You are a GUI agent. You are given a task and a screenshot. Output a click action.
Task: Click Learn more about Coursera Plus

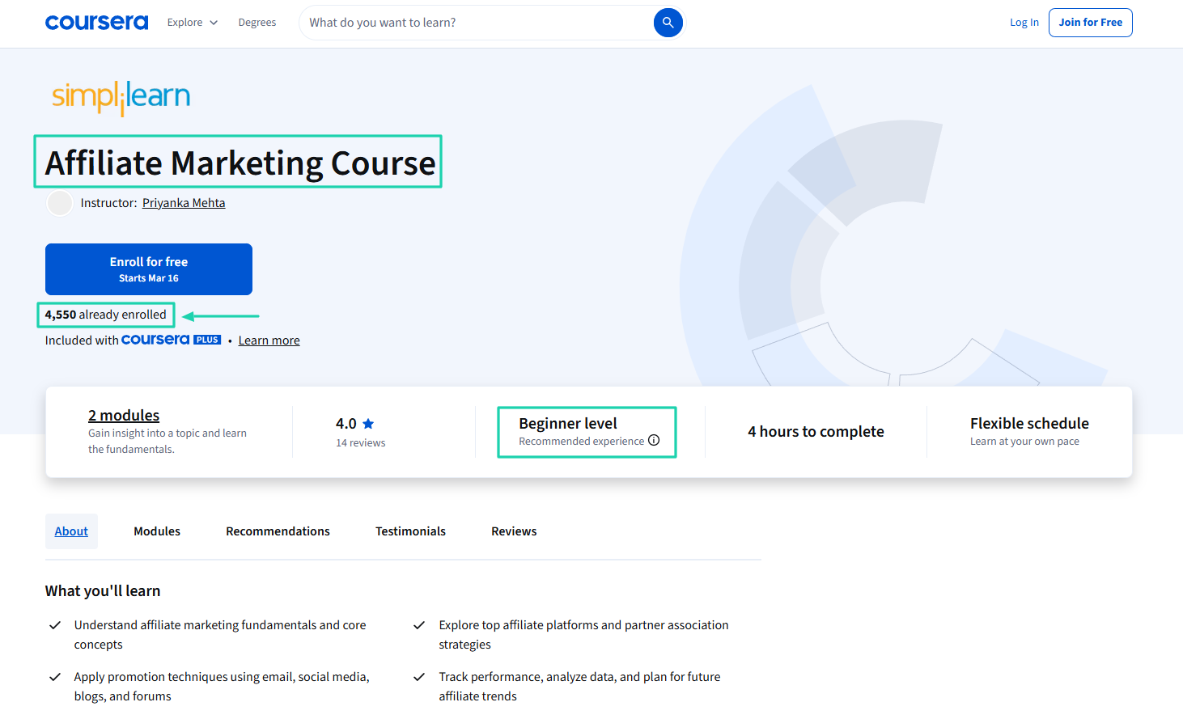click(269, 340)
